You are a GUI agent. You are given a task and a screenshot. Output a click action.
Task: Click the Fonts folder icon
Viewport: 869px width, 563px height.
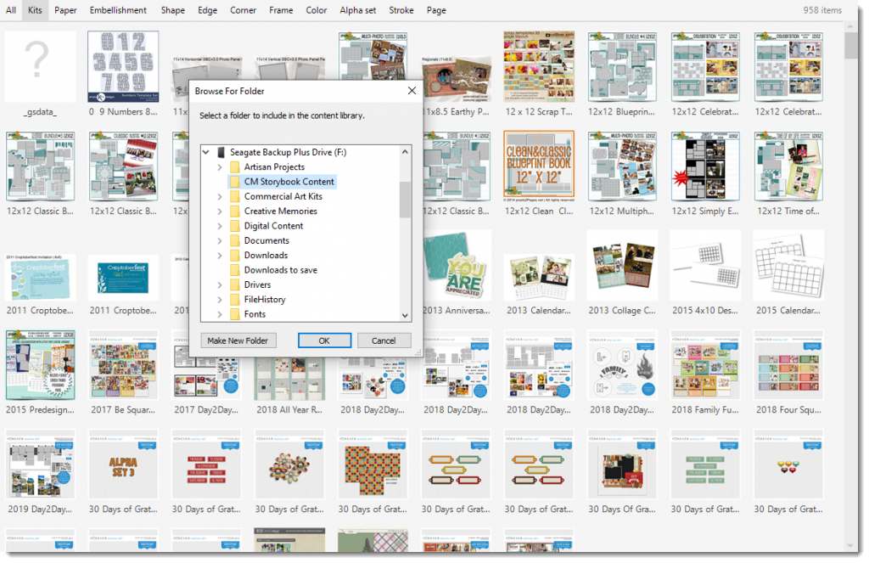[x=235, y=314]
